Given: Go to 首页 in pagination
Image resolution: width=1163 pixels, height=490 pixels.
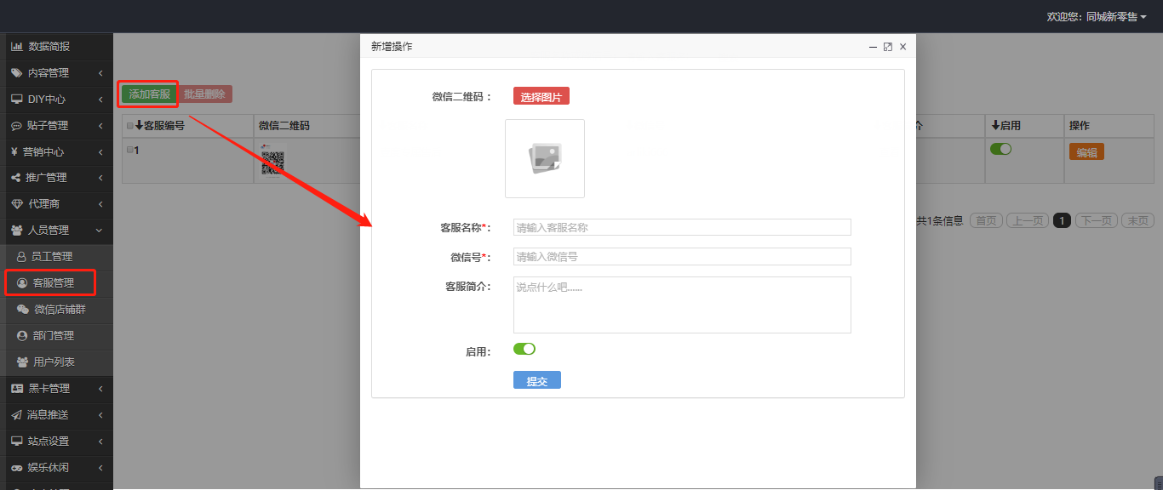Looking at the screenshot, I should pyautogui.click(x=986, y=220).
